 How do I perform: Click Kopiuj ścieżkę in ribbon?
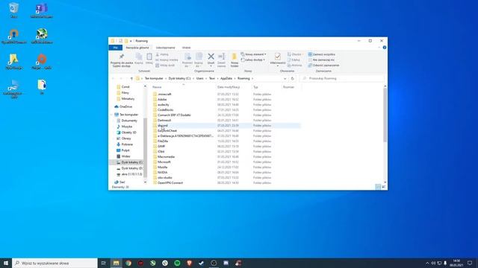point(167,60)
